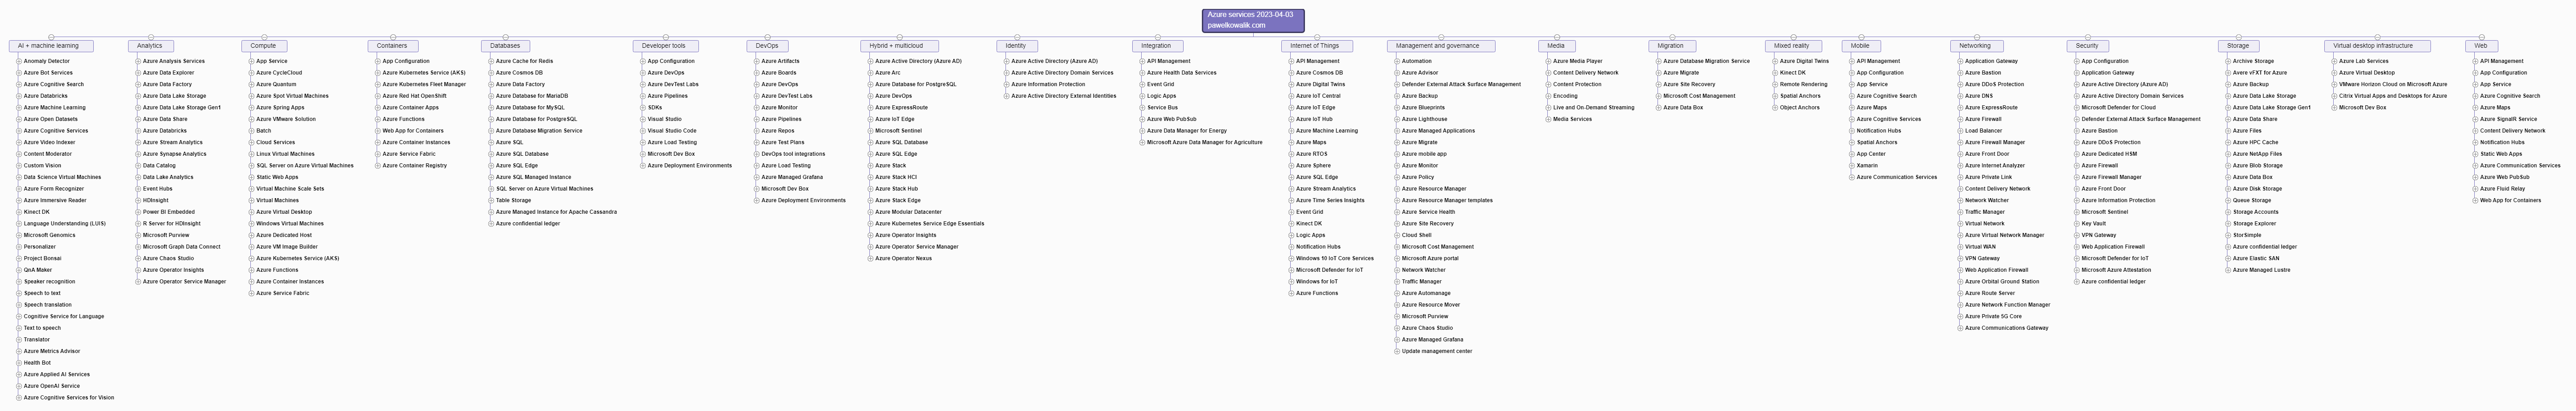The width and height of the screenshot is (2576, 411).
Task: Select the 'Hybrid + multicloud' category node
Action: point(899,46)
